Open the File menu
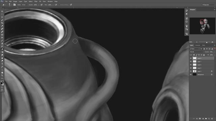Screen dimensions: 216x121 (x=6, y=1)
